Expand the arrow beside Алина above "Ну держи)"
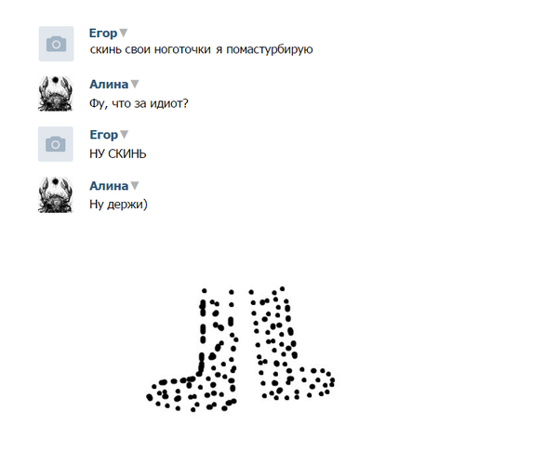The image size is (558, 465). pyautogui.click(x=135, y=186)
